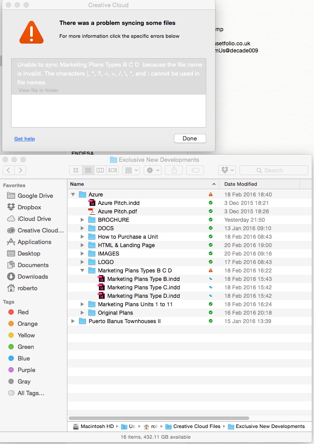The width and height of the screenshot is (314, 444).
Task: Click the Edit Tags toolbar button
Action: [x=195, y=170]
